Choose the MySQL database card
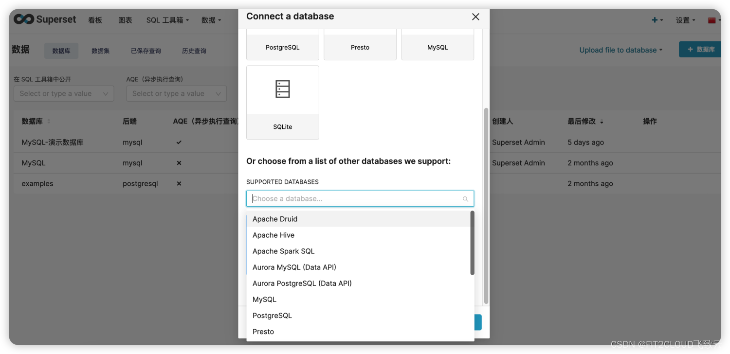730x354 pixels. coord(438,44)
